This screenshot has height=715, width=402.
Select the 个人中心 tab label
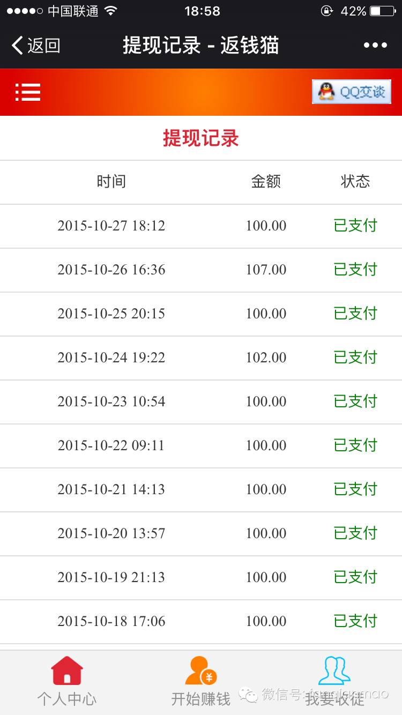67,699
